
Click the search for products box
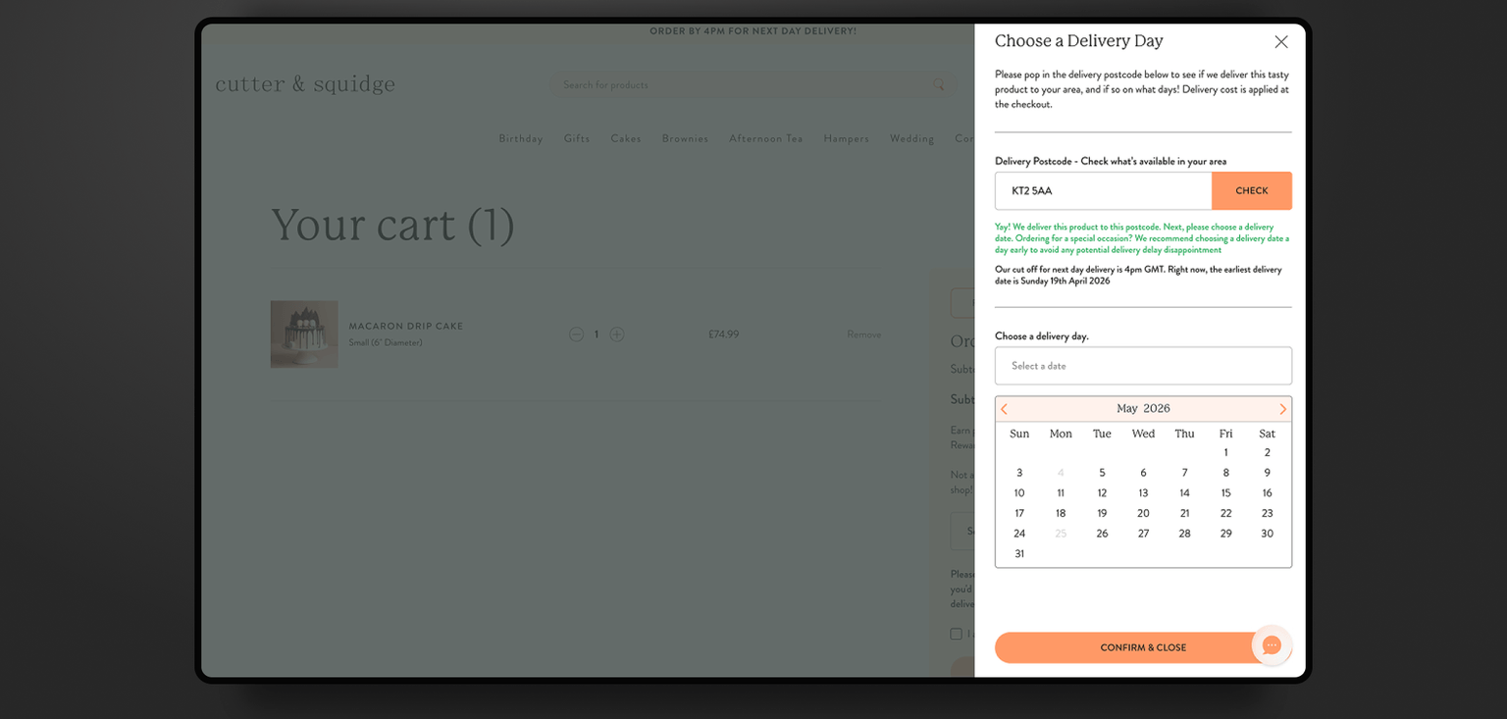tap(746, 85)
